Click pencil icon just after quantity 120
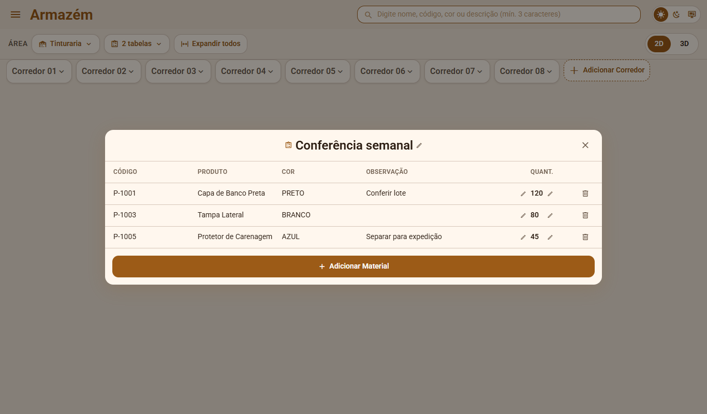This screenshot has width=707, height=414. click(550, 194)
